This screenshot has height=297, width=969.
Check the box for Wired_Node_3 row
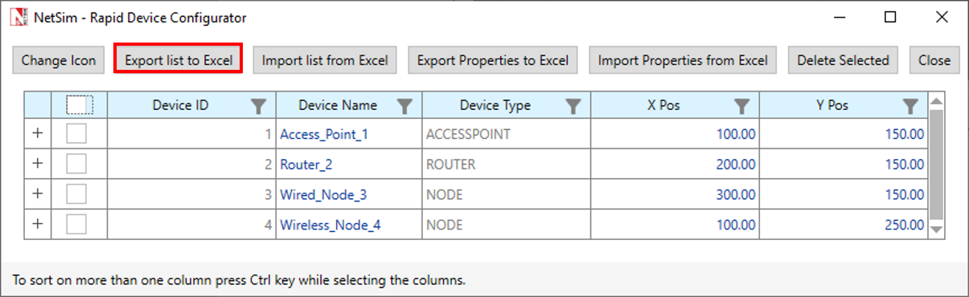coord(76,194)
